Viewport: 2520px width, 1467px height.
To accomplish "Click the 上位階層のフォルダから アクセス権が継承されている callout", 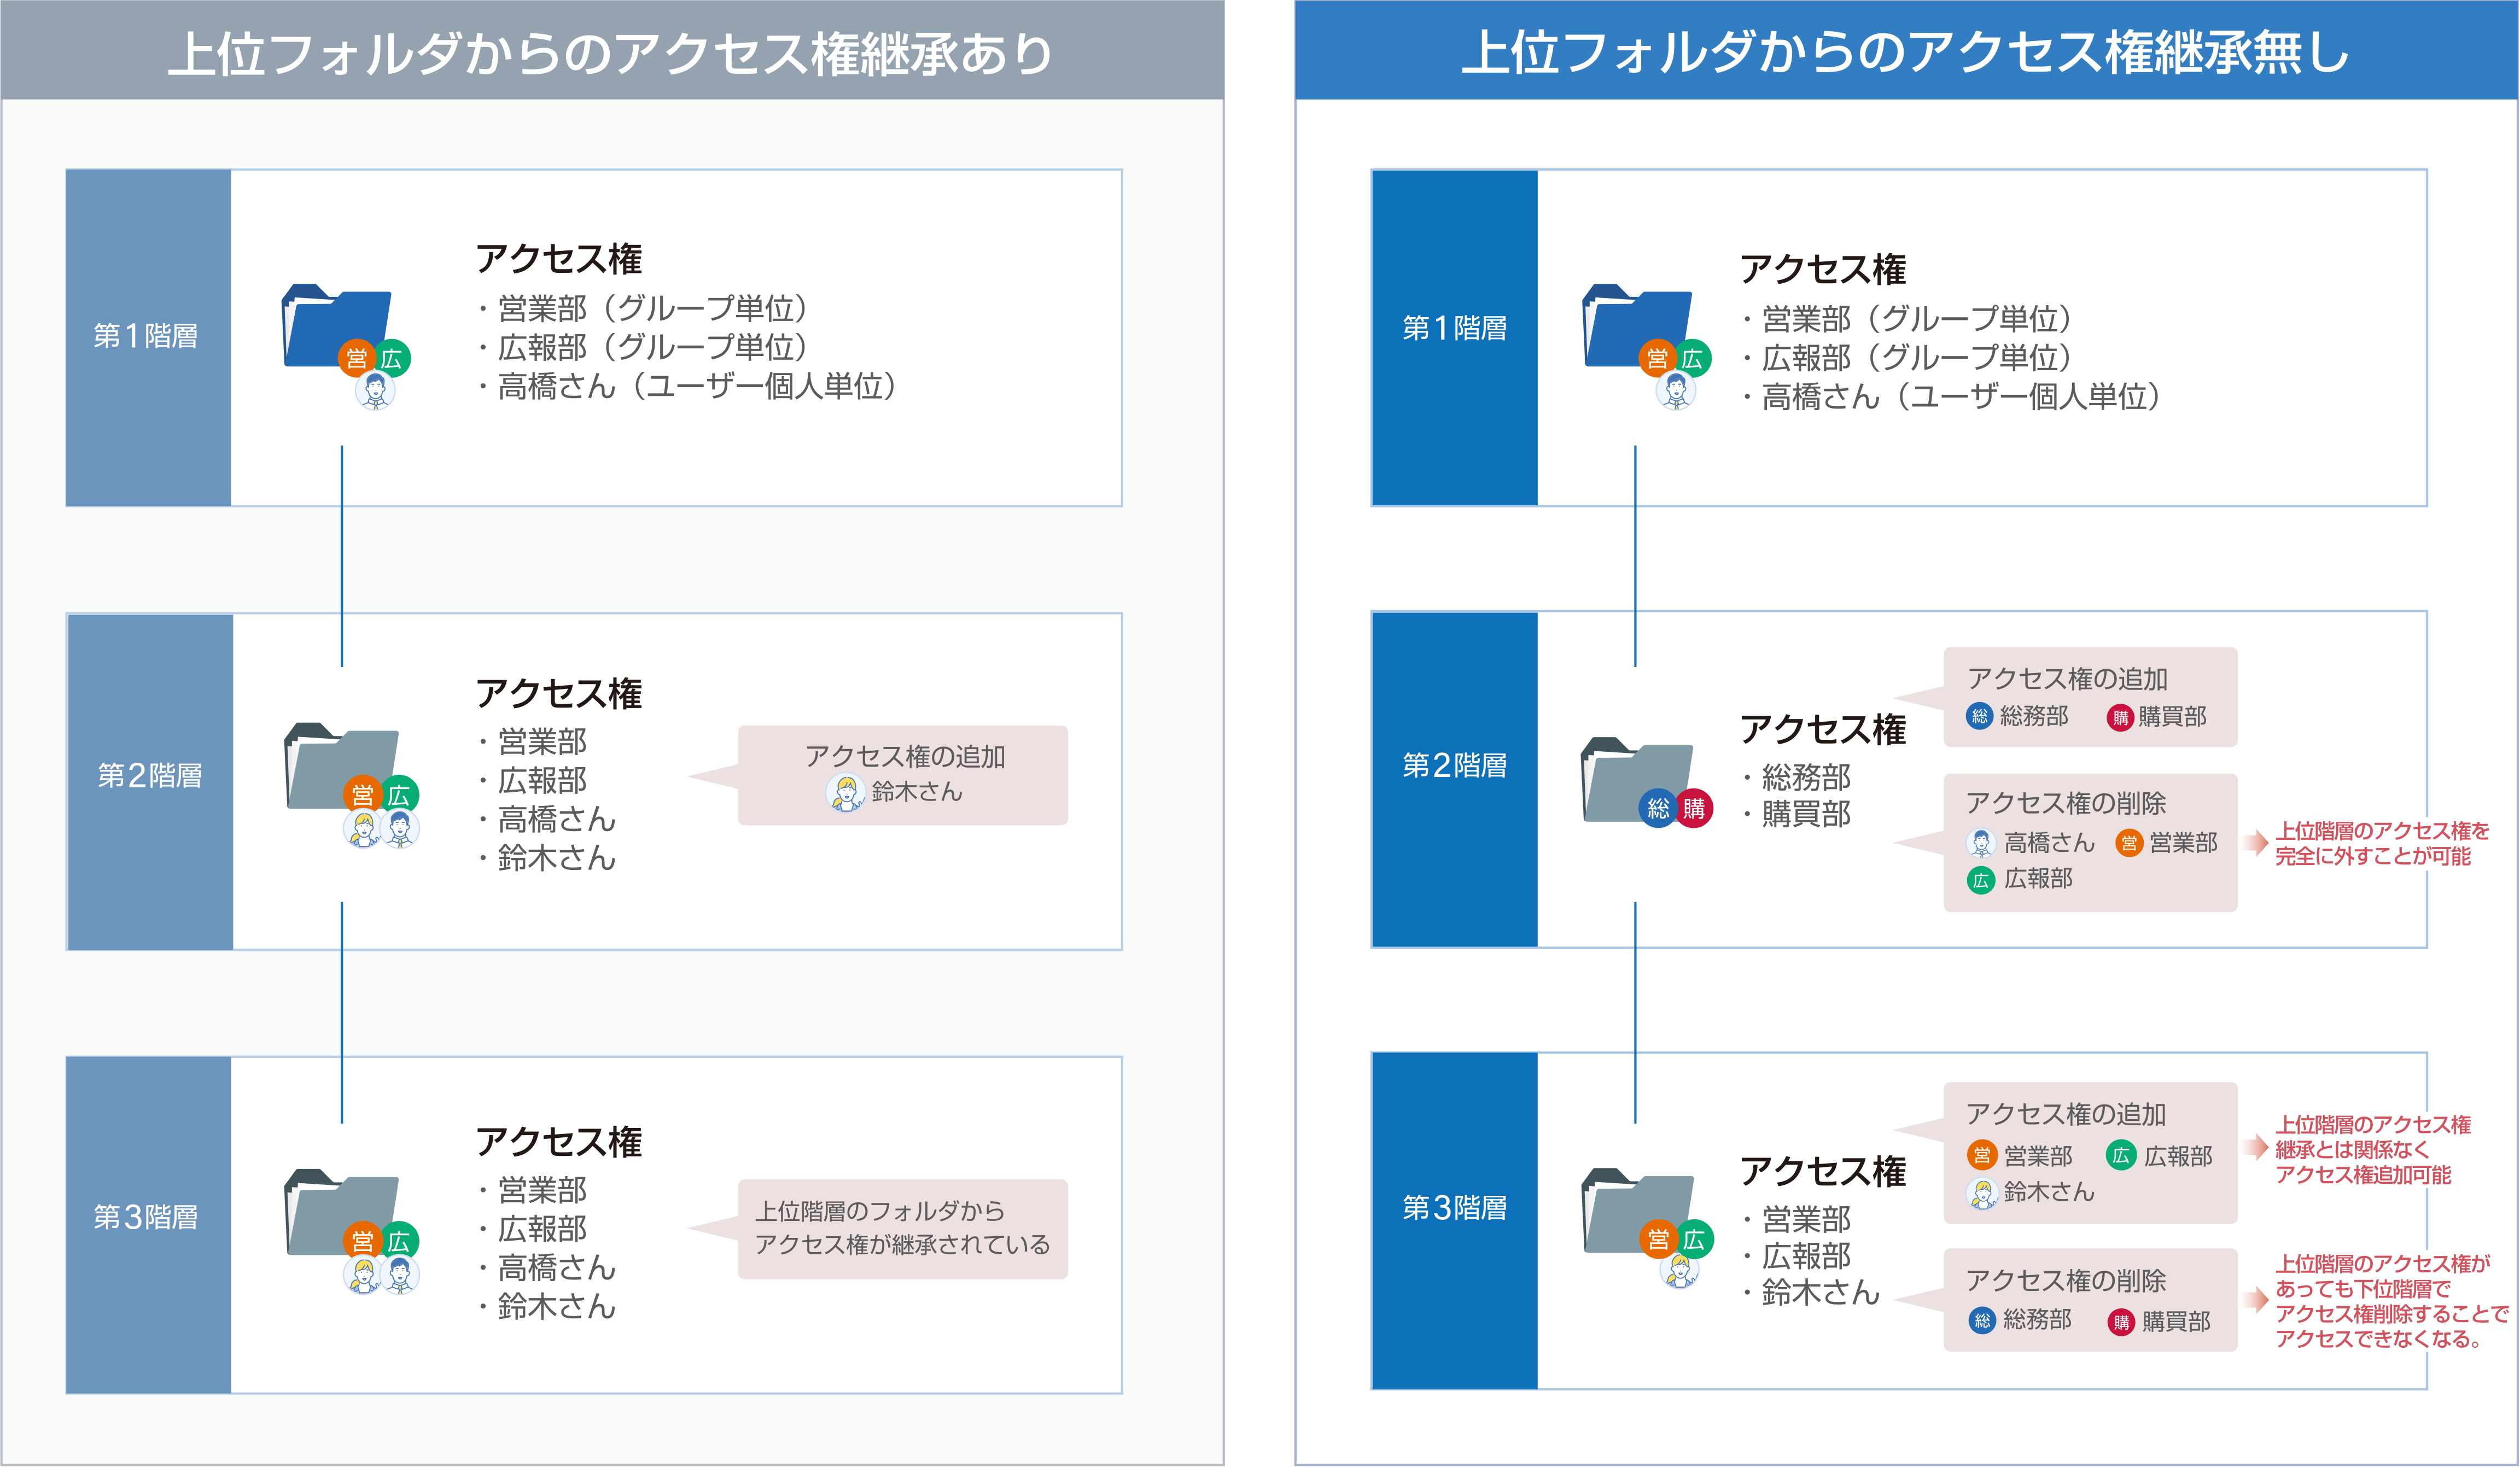I will (x=902, y=1229).
